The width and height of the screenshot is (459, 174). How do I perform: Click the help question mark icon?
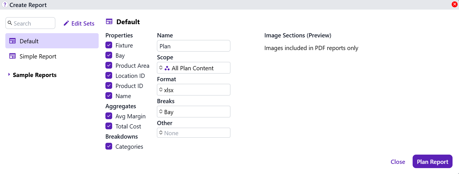click(5, 4)
